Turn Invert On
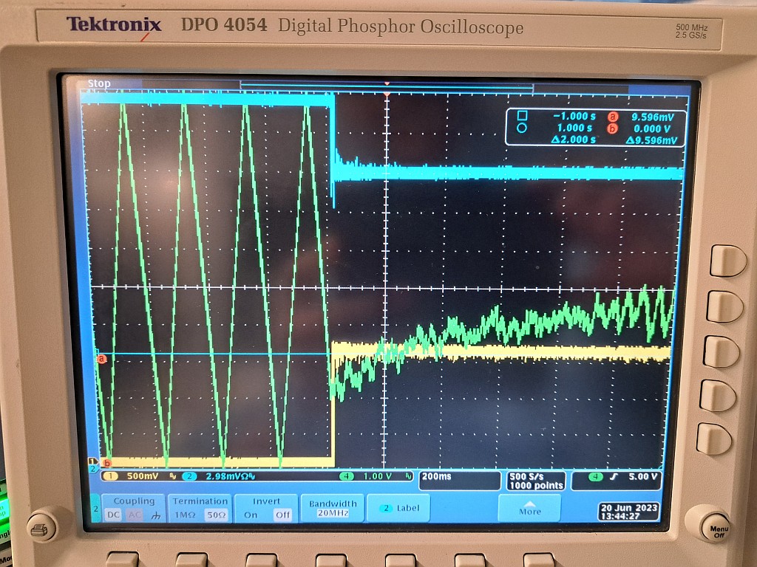The height and width of the screenshot is (567, 757). click(x=251, y=515)
